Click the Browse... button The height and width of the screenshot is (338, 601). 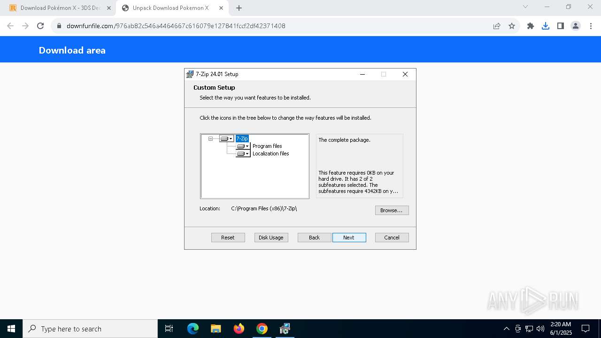(x=392, y=210)
